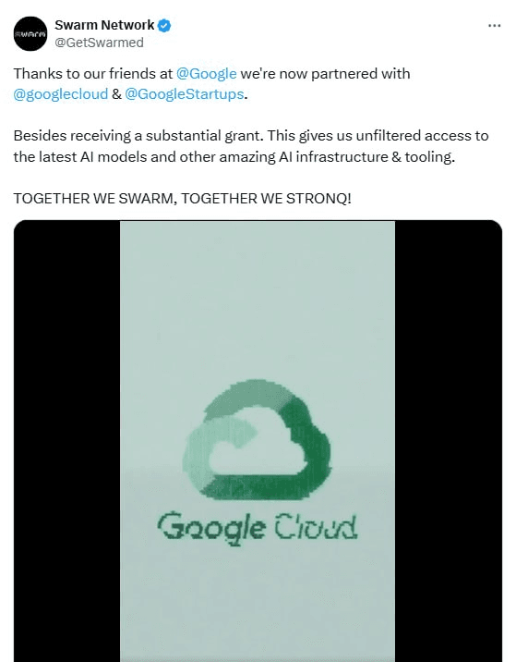Screen dimensions: 516x662
Task: Click the "infrastructure & tooling" text
Action: (375, 157)
